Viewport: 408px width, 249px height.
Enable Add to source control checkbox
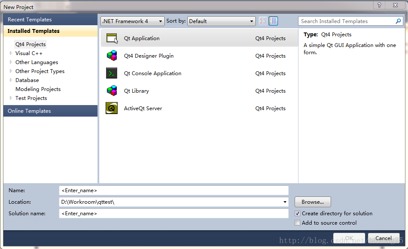click(297, 223)
